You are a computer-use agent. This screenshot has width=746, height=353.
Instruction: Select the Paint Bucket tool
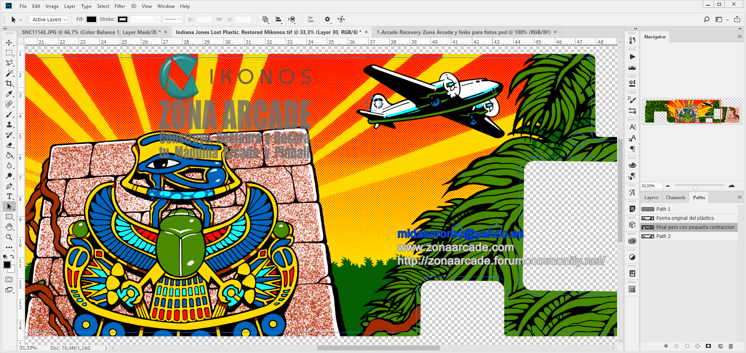click(x=9, y=155)
